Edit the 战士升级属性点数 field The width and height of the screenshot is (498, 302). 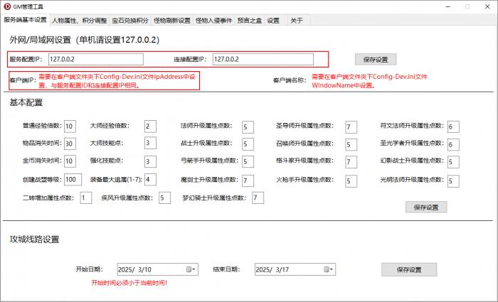(248, 144)
